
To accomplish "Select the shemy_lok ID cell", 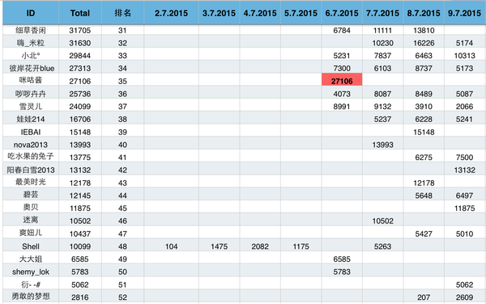I will [31, 272].
